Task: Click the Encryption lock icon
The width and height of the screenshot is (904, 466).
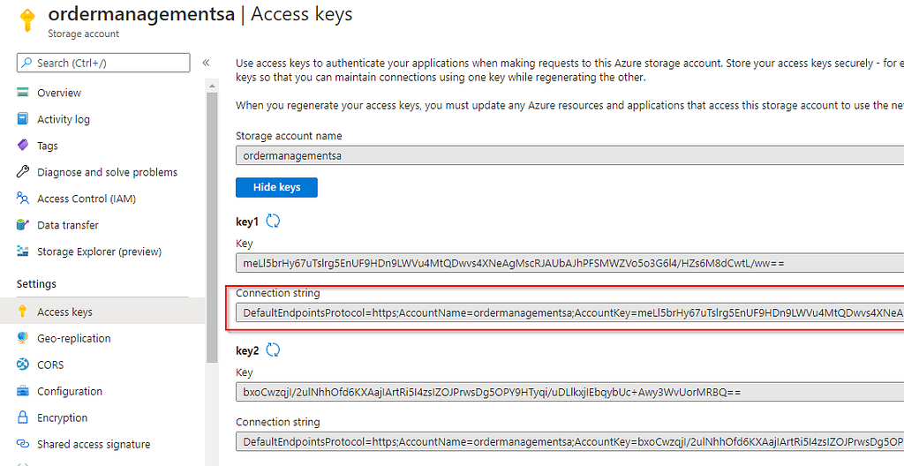Action: pyautogui.click(x=22, y=417)
